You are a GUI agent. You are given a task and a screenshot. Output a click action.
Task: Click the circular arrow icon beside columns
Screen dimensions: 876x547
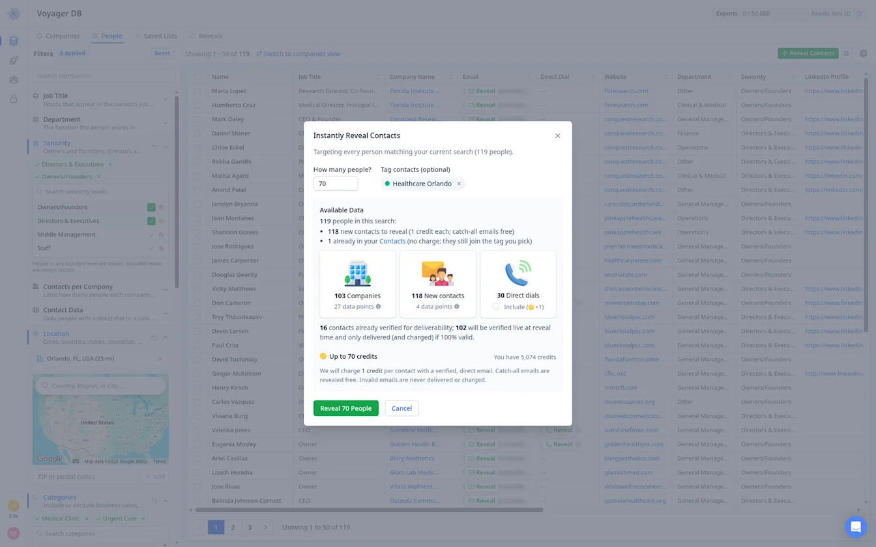863,53
